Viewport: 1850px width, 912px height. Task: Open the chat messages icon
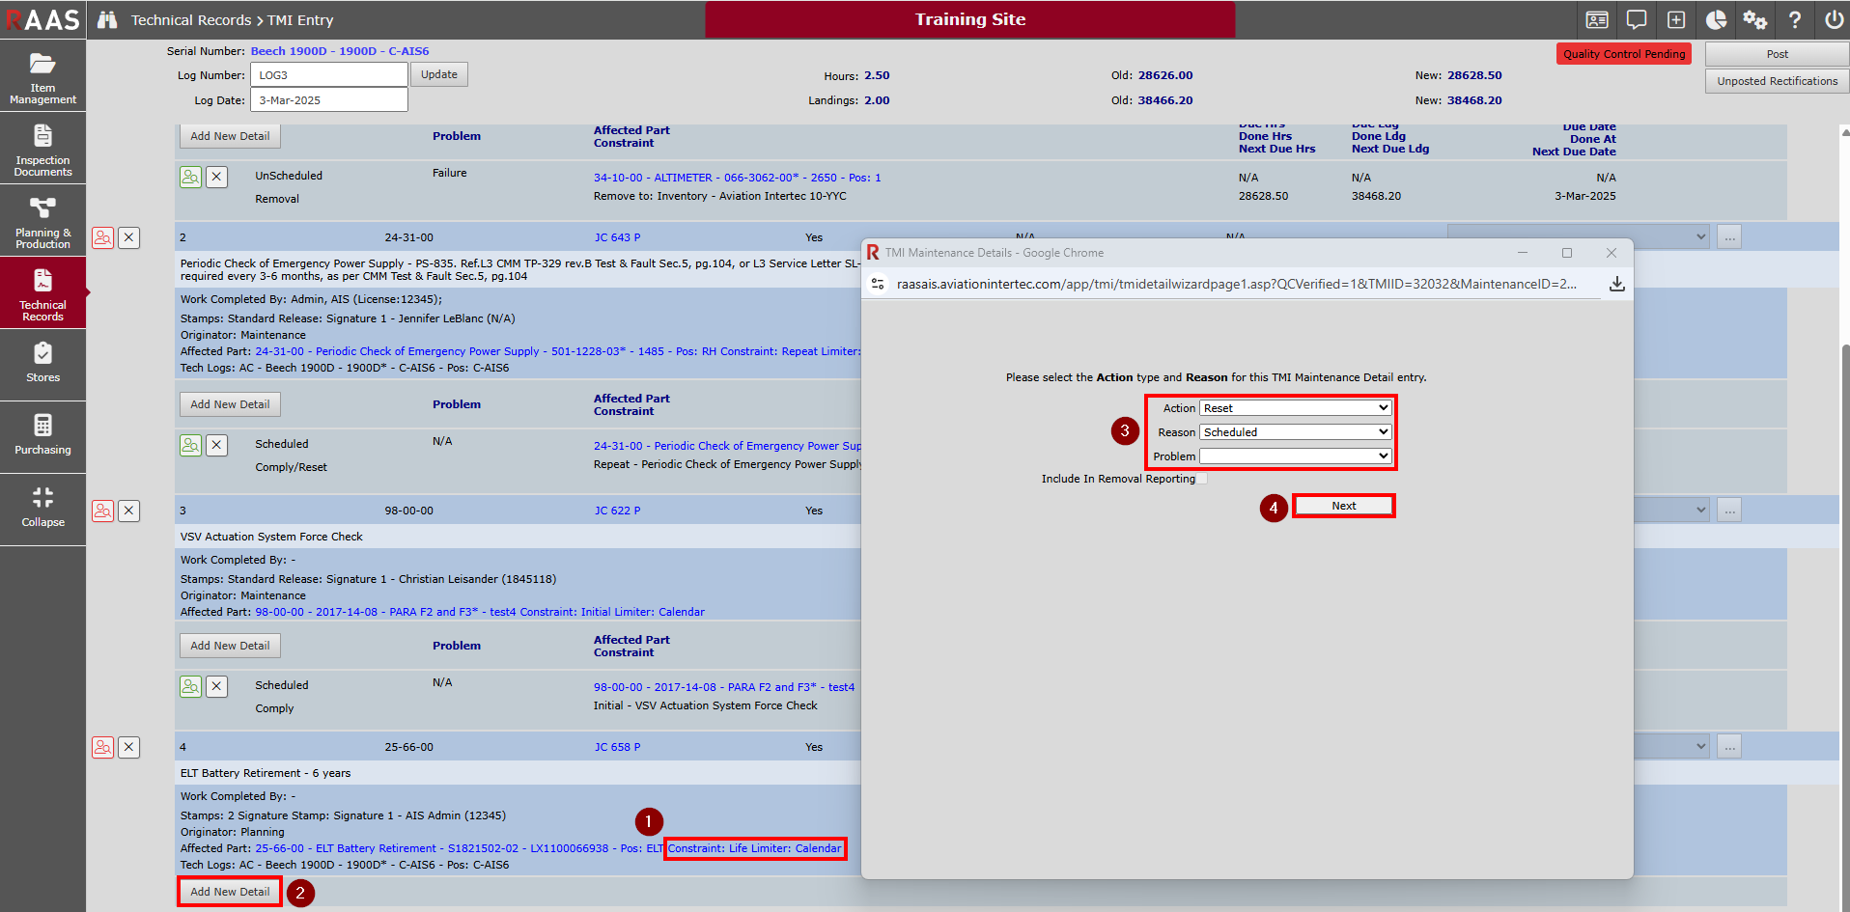tap(1637, 20)
